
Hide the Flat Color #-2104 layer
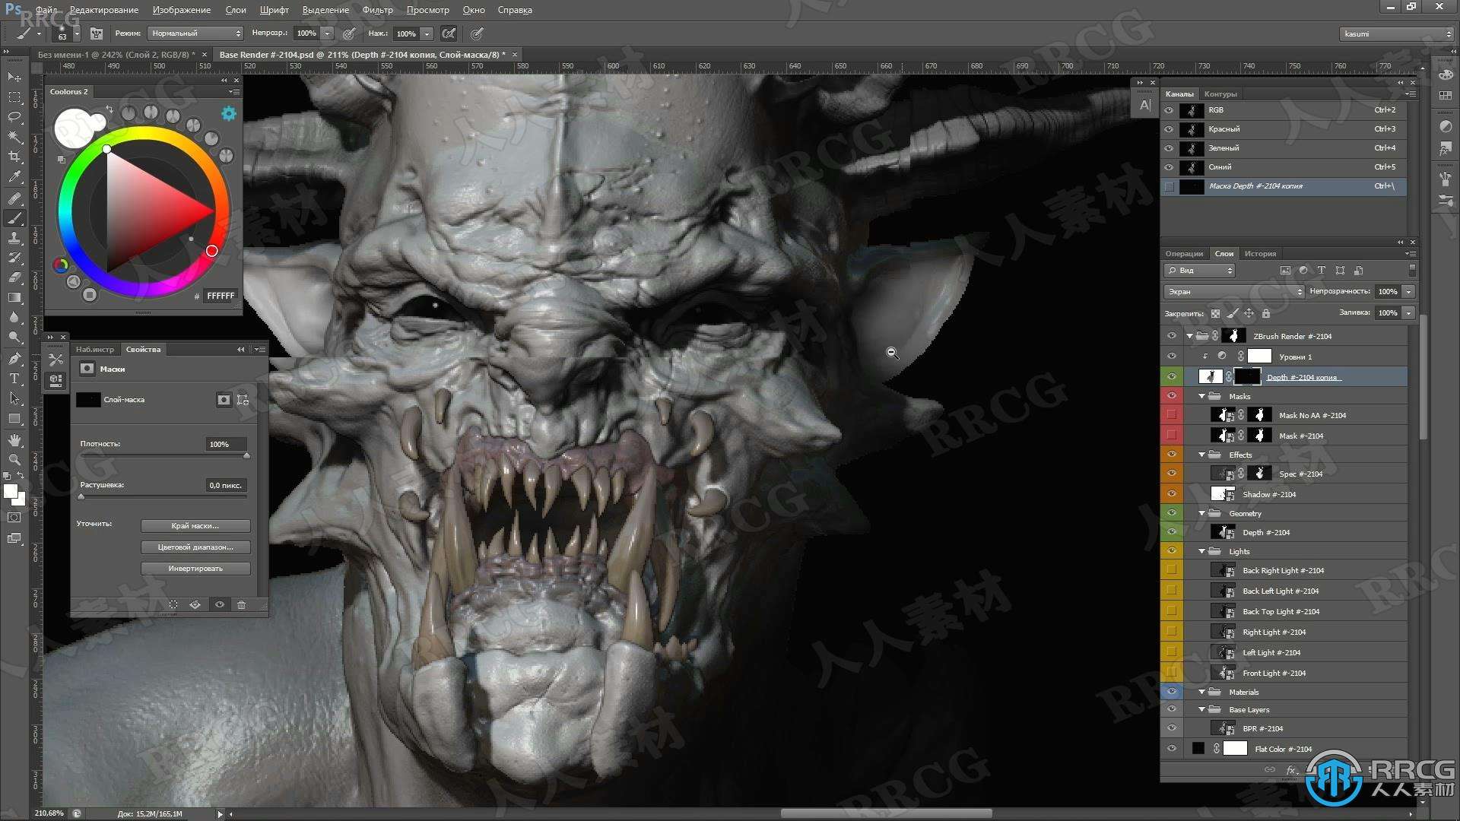tap(1172, 749)
